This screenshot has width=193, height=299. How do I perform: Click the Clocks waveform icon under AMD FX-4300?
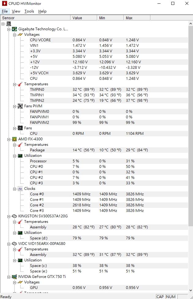[x=20, y=189]
